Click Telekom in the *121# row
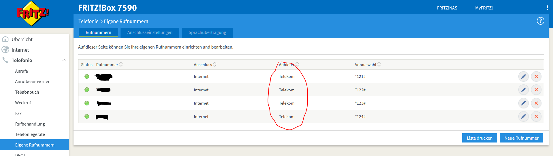The width and height of the screenshot is (553, 156). 287,76
